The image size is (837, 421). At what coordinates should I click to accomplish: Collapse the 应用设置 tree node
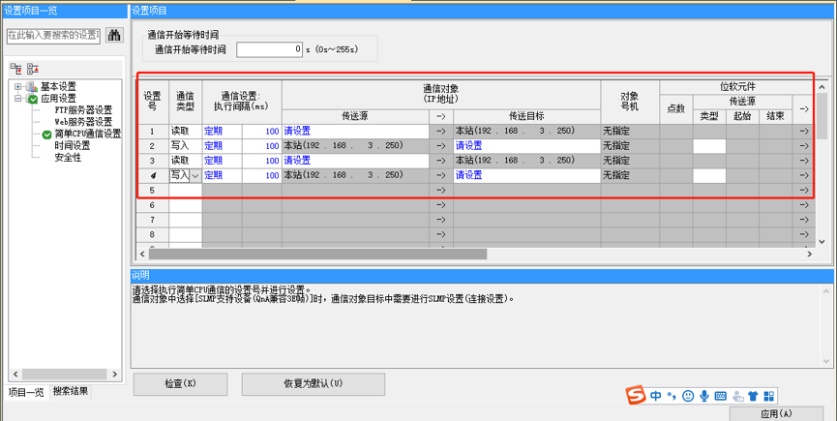[17, 99]
